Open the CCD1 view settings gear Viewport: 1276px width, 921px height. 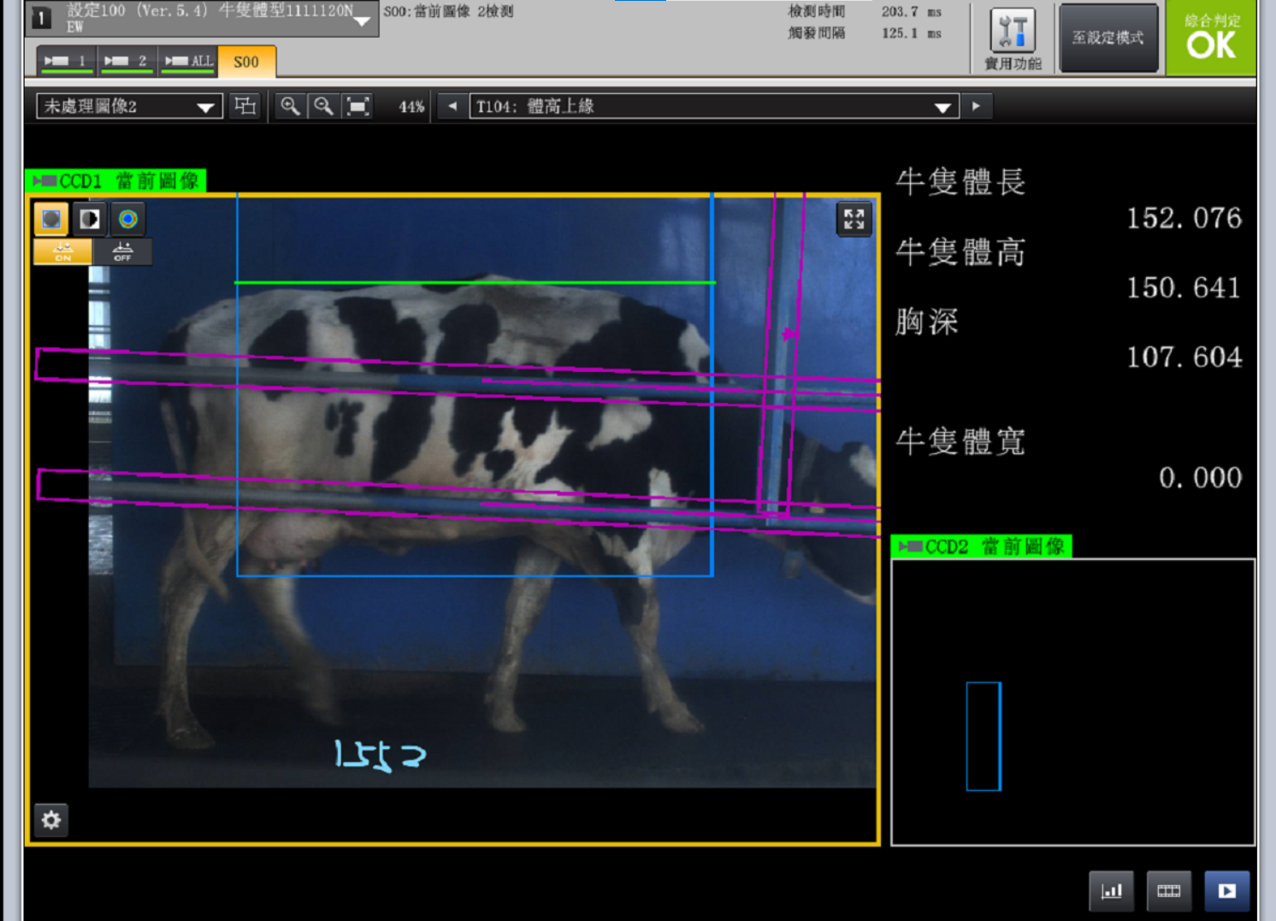pos(51,820)
